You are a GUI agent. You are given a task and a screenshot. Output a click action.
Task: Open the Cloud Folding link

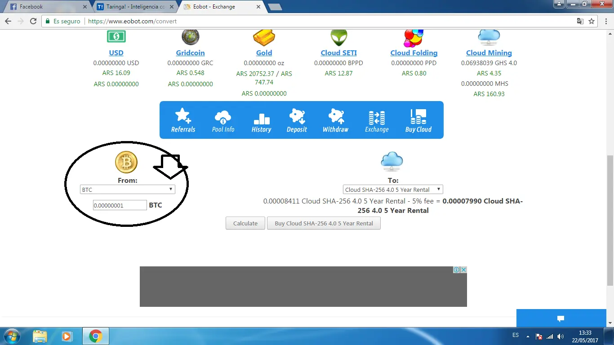[x=414, y=53]
